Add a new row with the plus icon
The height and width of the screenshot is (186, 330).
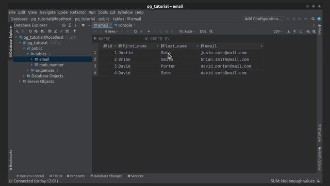(148, 32)
